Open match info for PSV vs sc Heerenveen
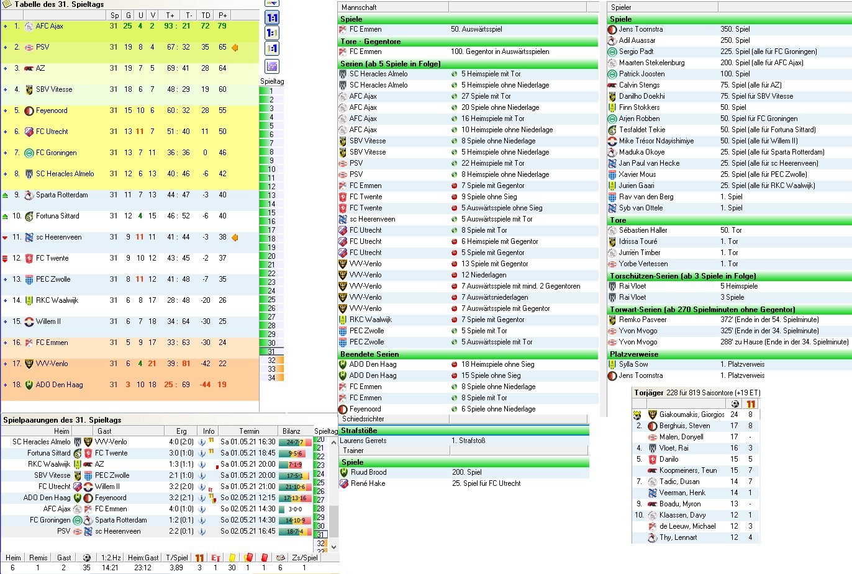 point(202,532)
